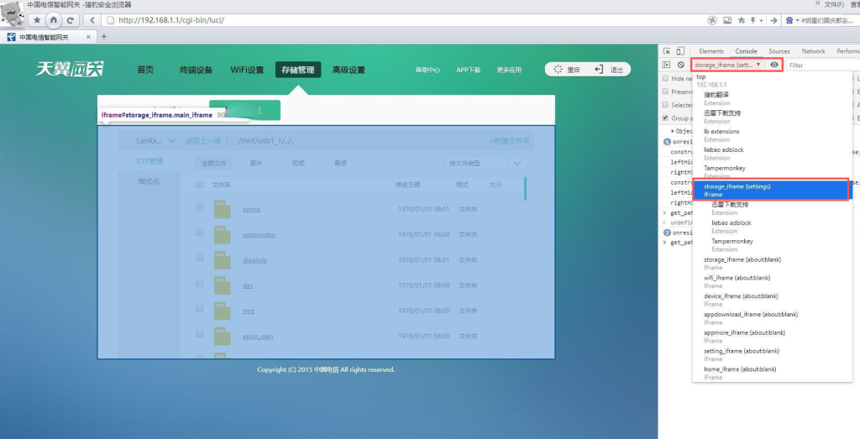The width and height of the screenshot is (860, 439).
Task: Open the storage_iframe context selector dropdown
Action: 727,65
